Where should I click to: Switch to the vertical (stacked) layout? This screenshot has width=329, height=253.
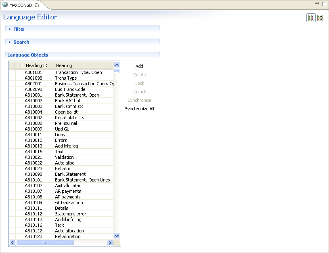320,18
